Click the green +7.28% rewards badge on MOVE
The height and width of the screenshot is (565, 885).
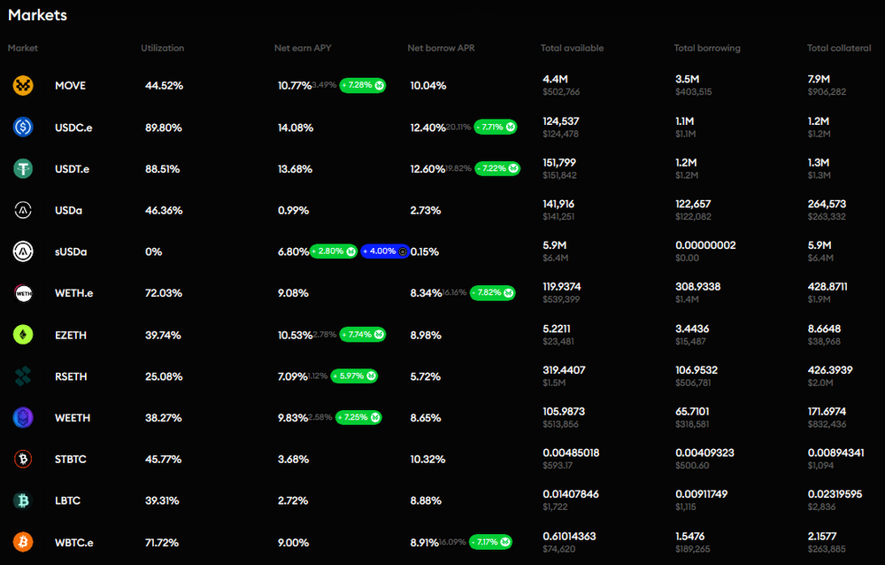click(362, 85)
